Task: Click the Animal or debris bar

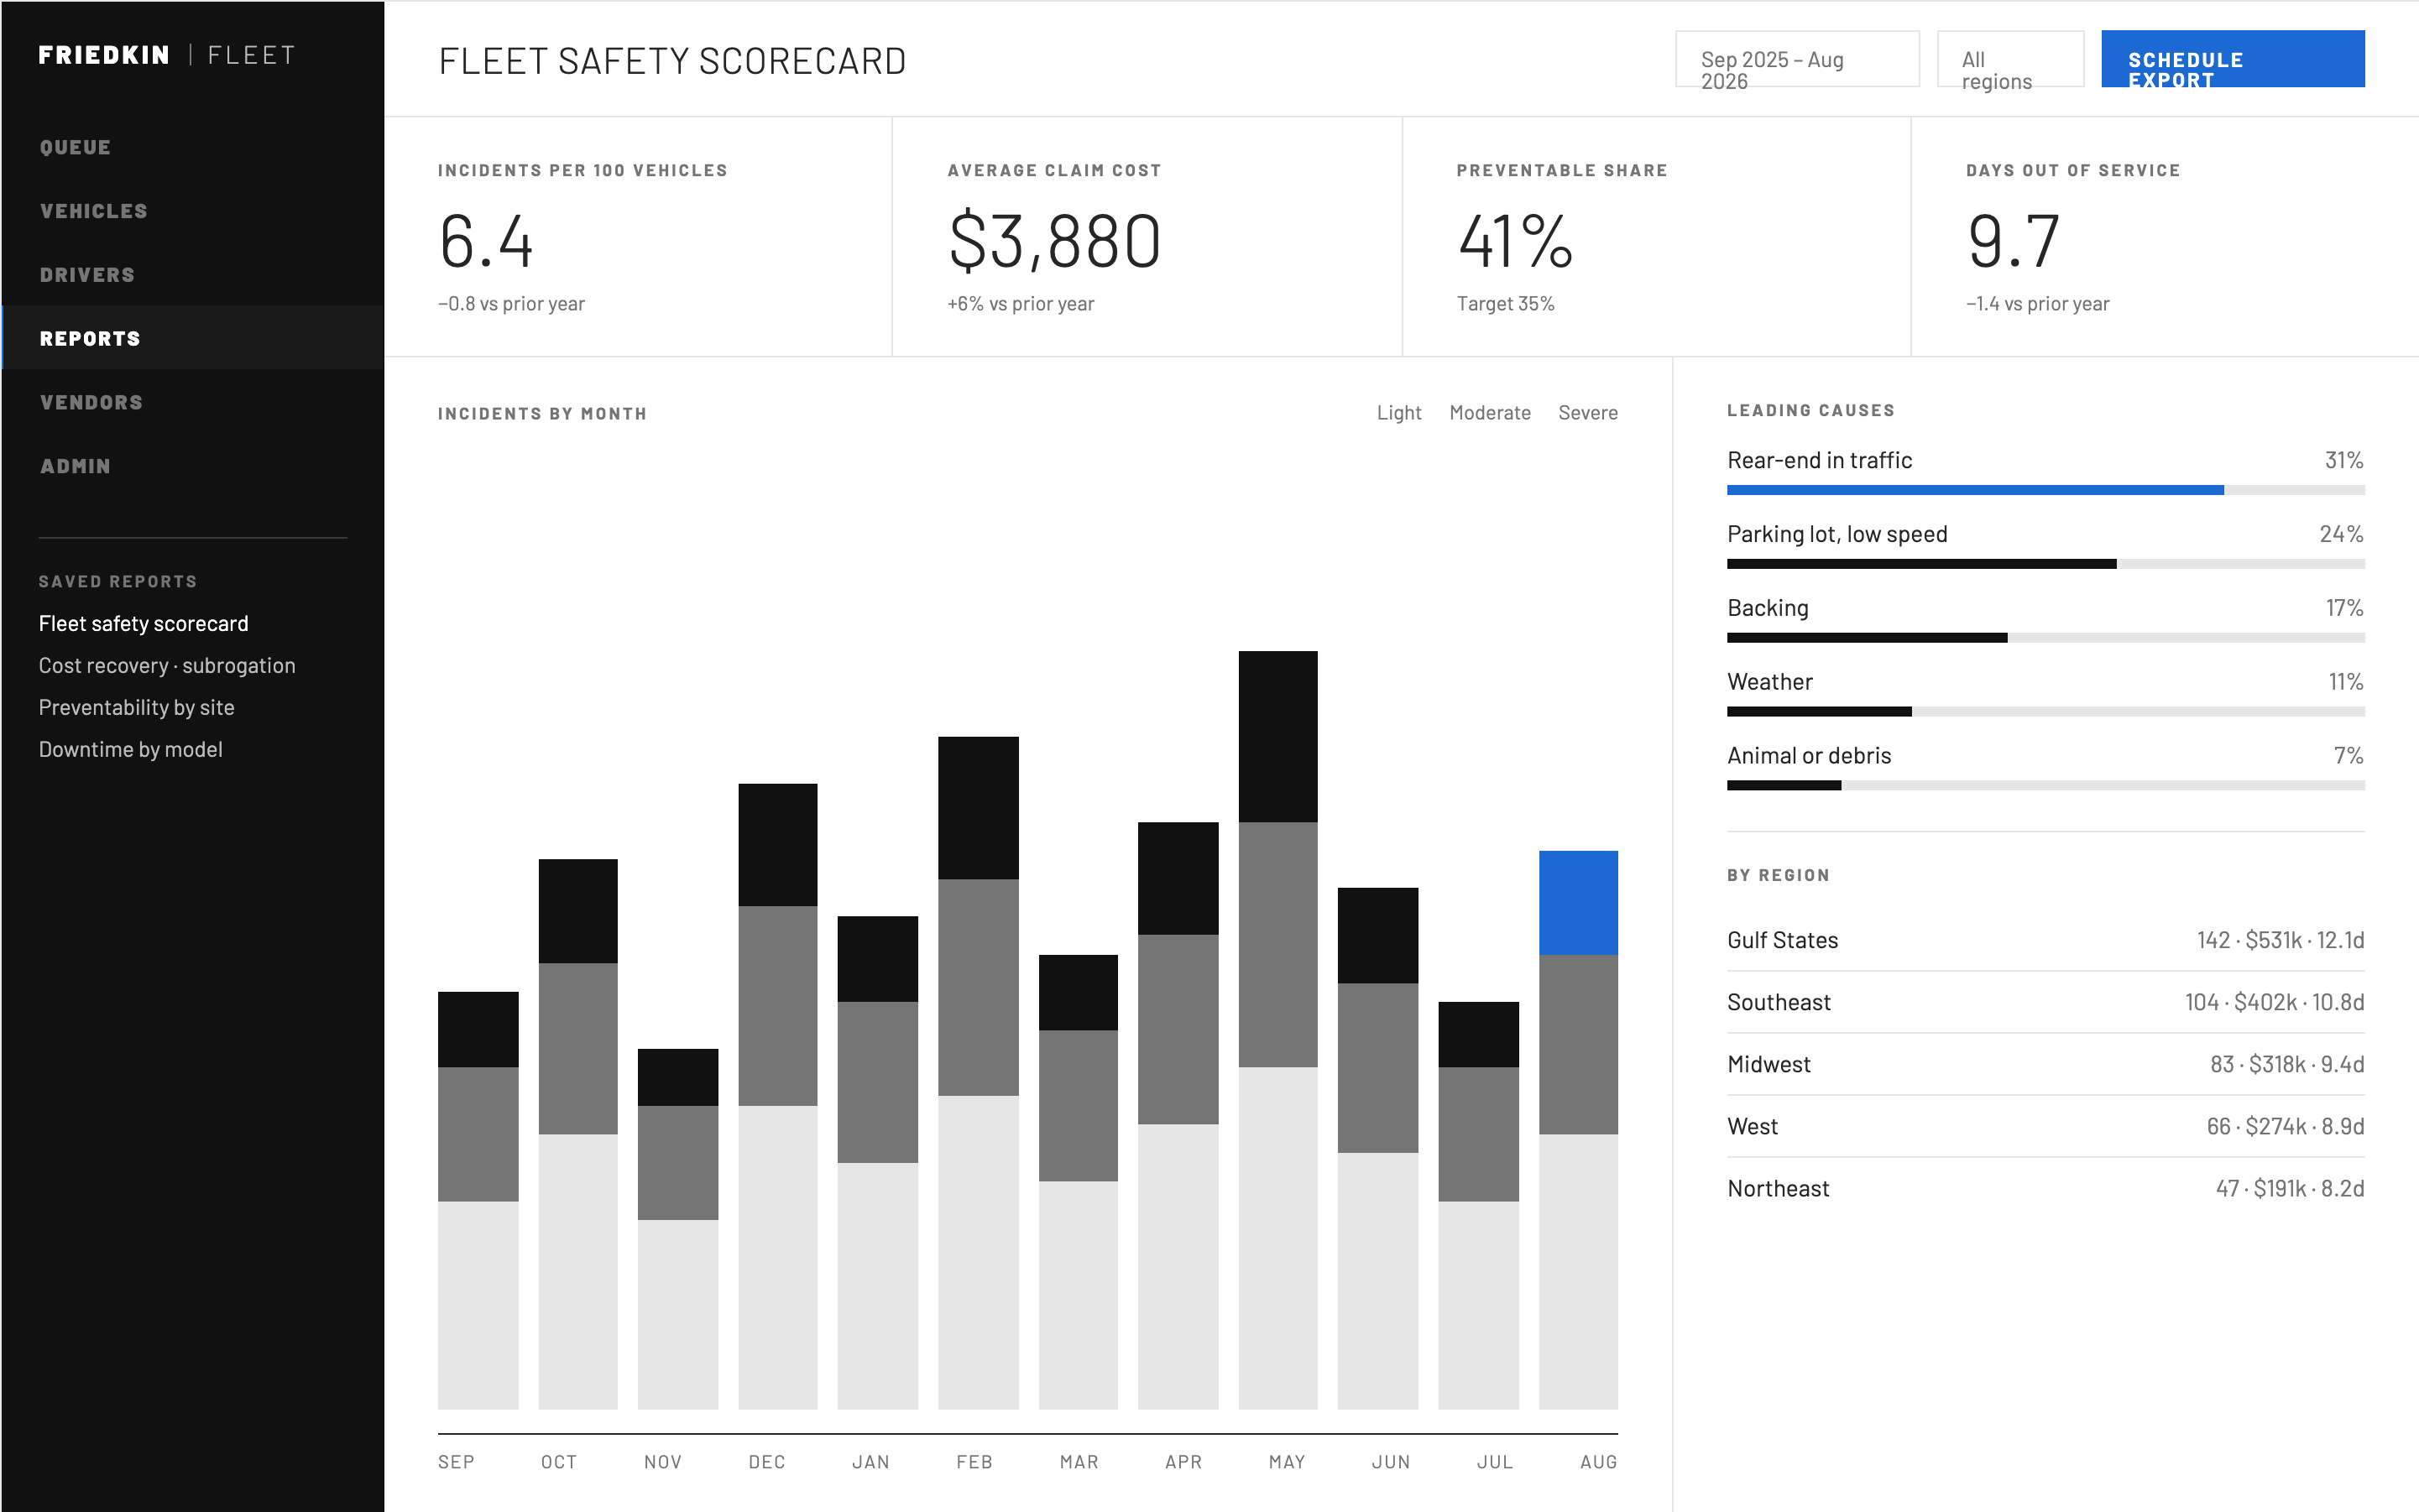Action: pos(2045,786)
